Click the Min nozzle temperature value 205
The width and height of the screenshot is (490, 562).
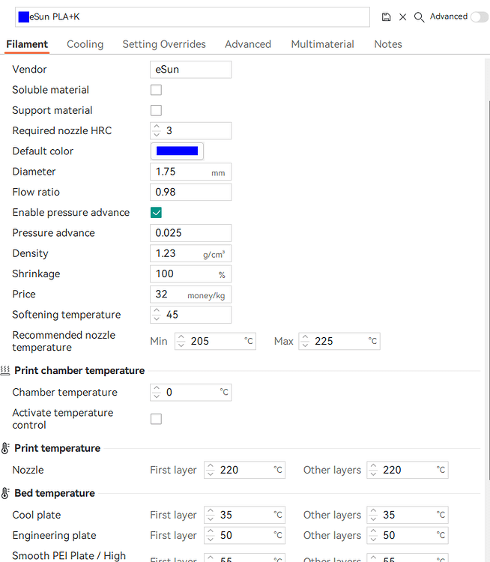click(199, 341)
